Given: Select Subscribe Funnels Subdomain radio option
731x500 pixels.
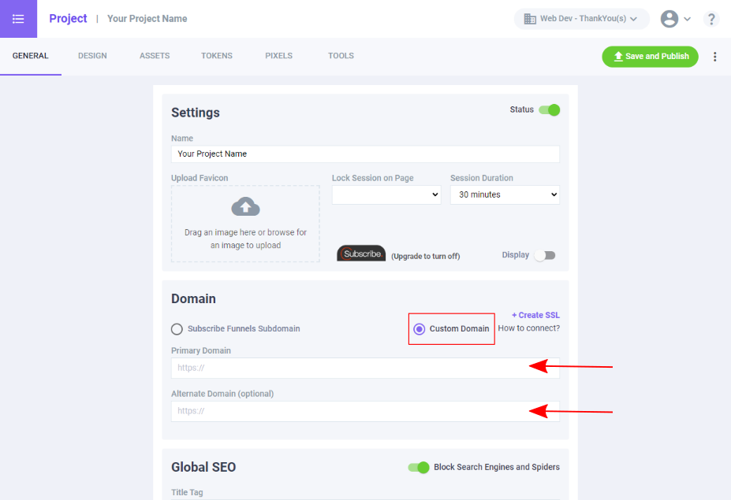Looking at the screenshot, I should point(177,329).
